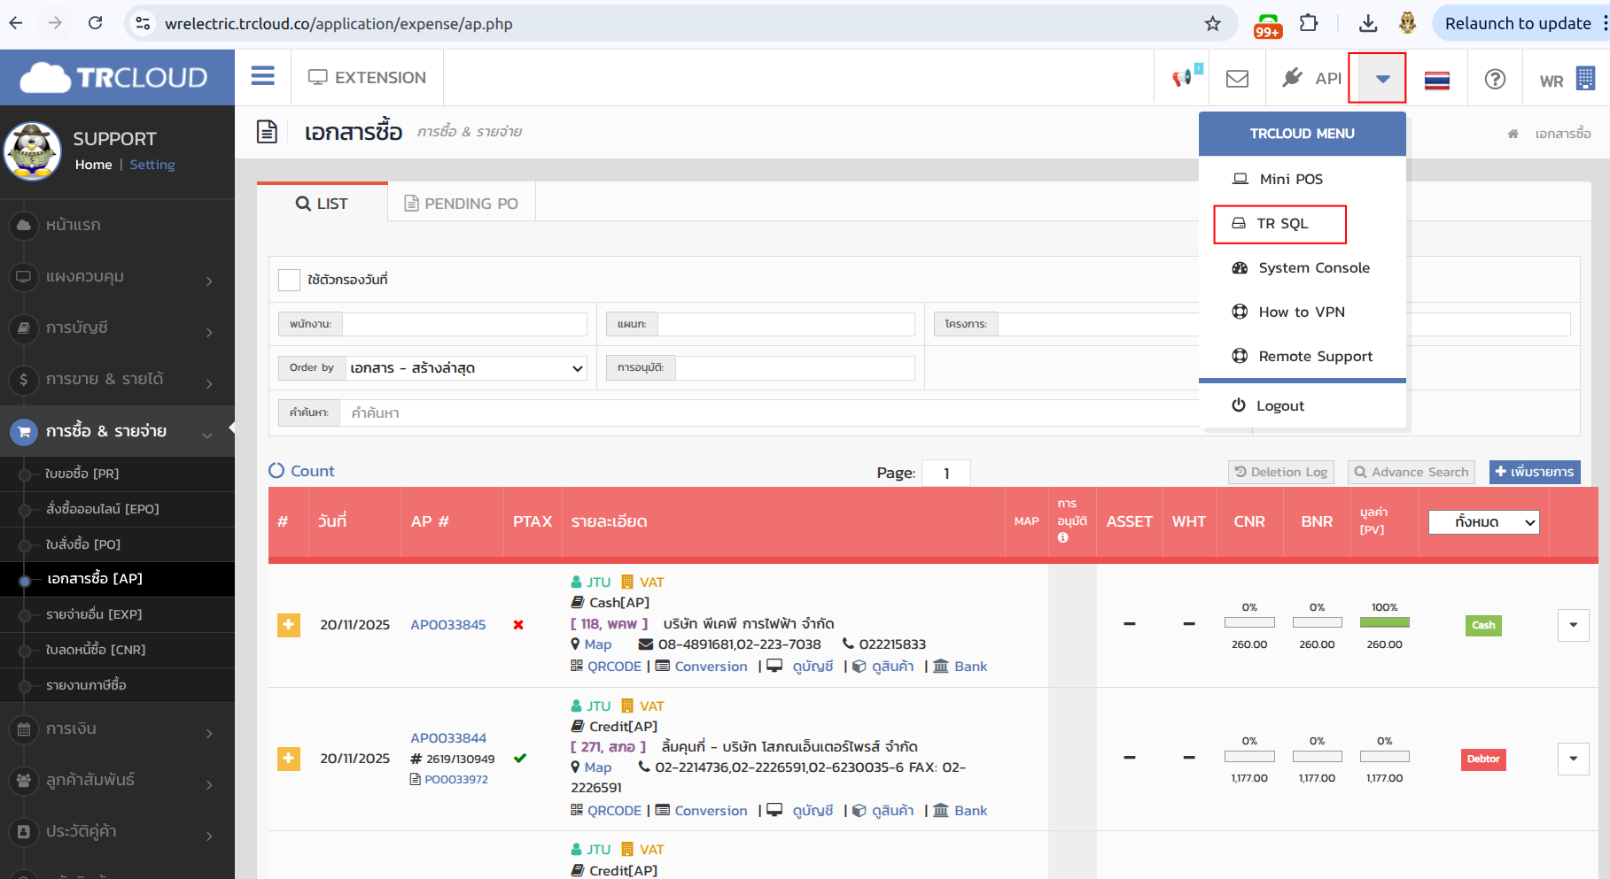Image resolution: width=1610 pixels, height=879 pixels.
Task: Choose Logout in the TRCLOUD menu
Action: (x=1279, y=405)
